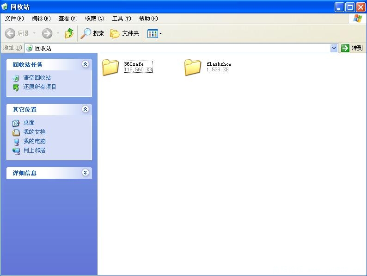The width and height of the screenshot is (367, 276).
Task: Collapse the 其它位置 panel chevron
Action: 86,109
